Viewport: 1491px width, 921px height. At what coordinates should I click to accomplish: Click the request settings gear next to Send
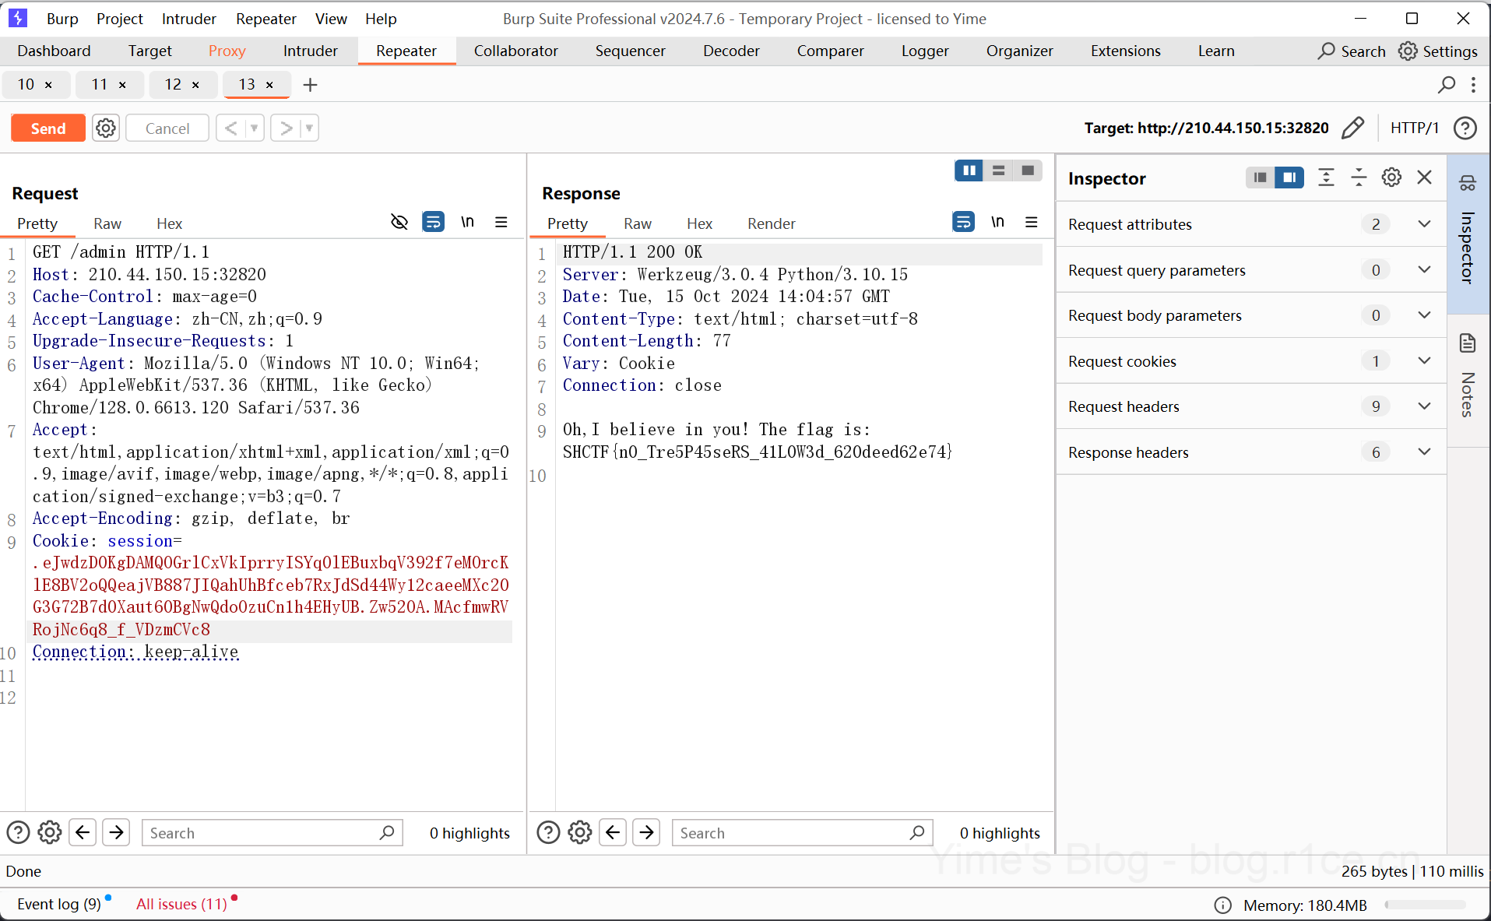(106, 128)
